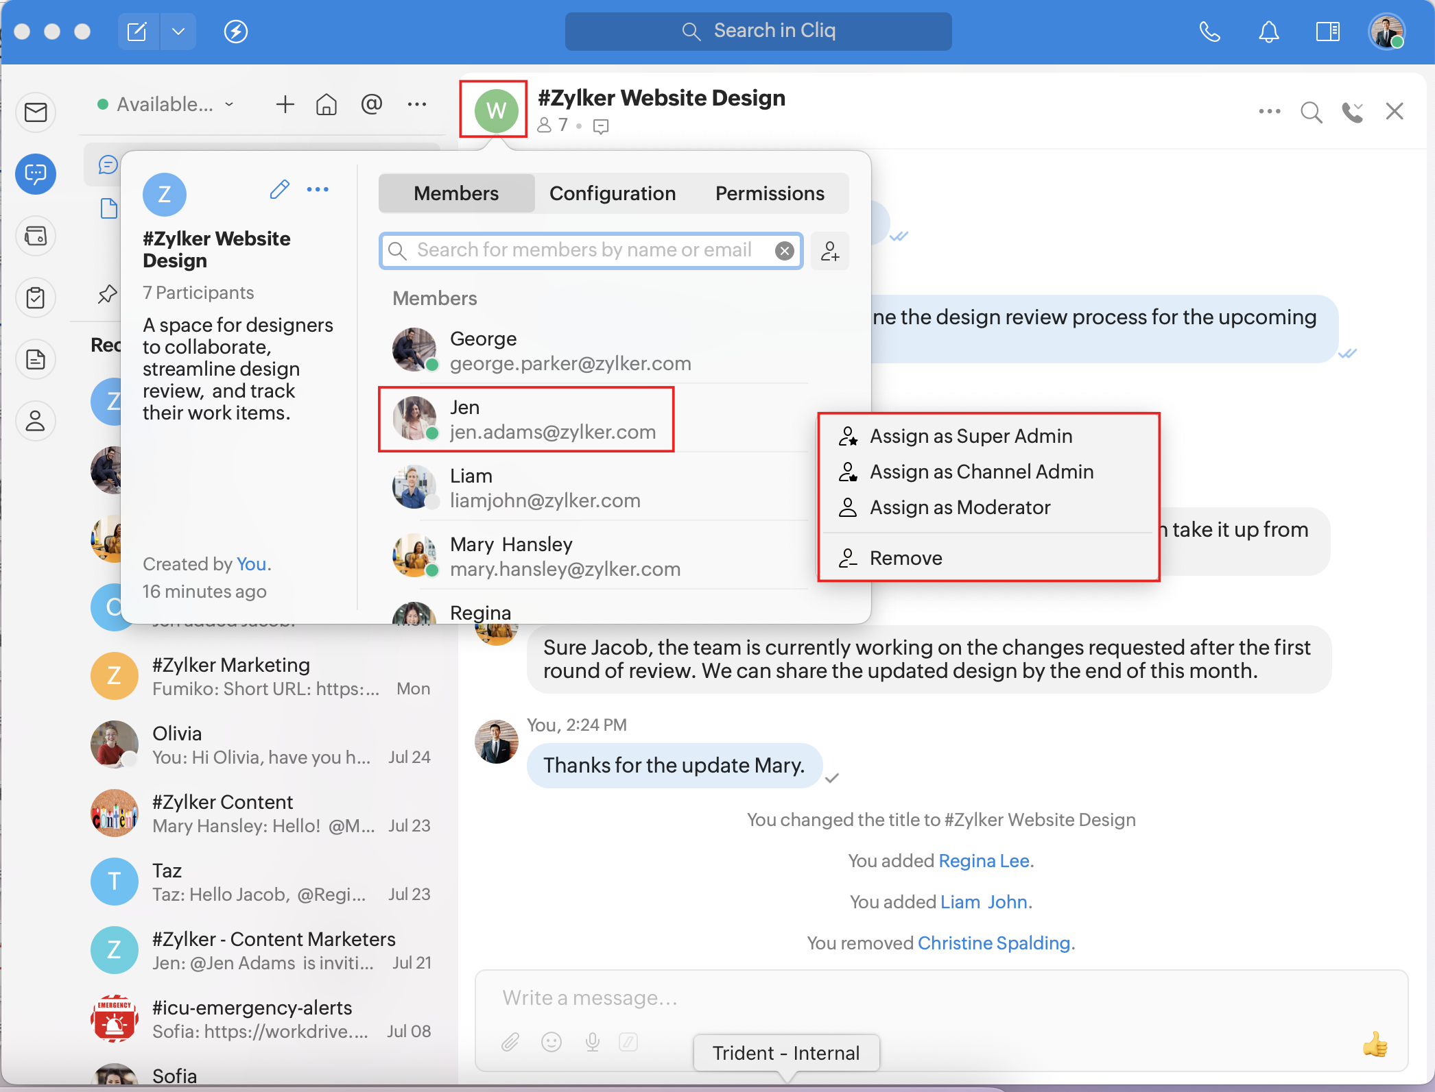The height and width of the screenshot is (1092, 1435).
Task: Click the add member icon
Action: (x=830, y=251)
